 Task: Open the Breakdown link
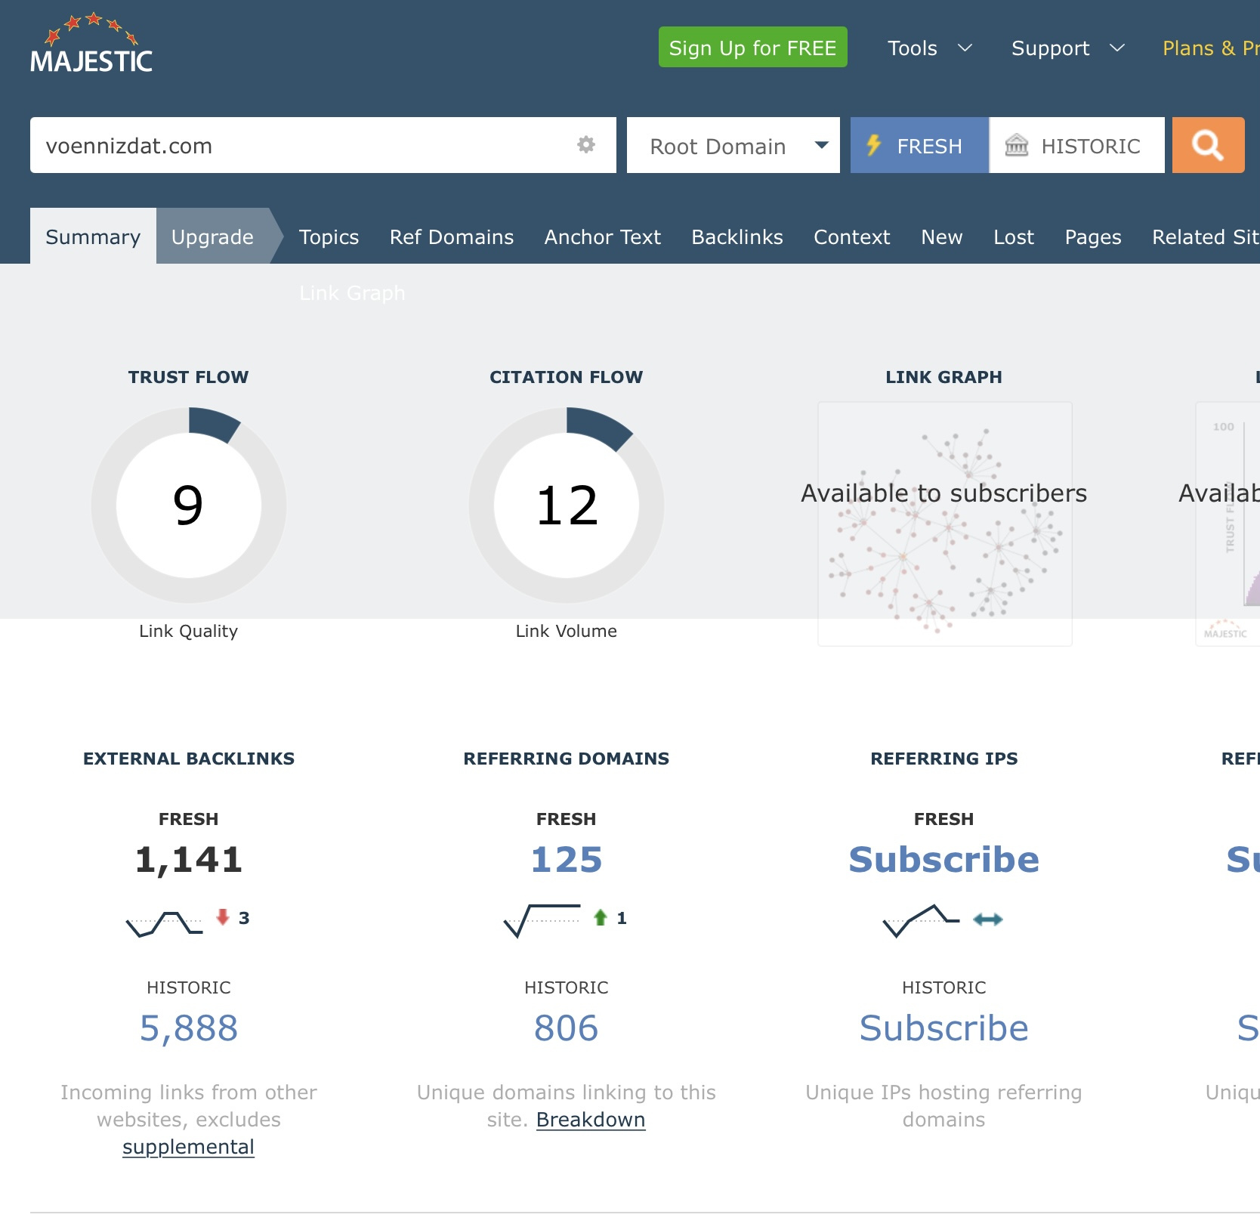click(591, 1120)
